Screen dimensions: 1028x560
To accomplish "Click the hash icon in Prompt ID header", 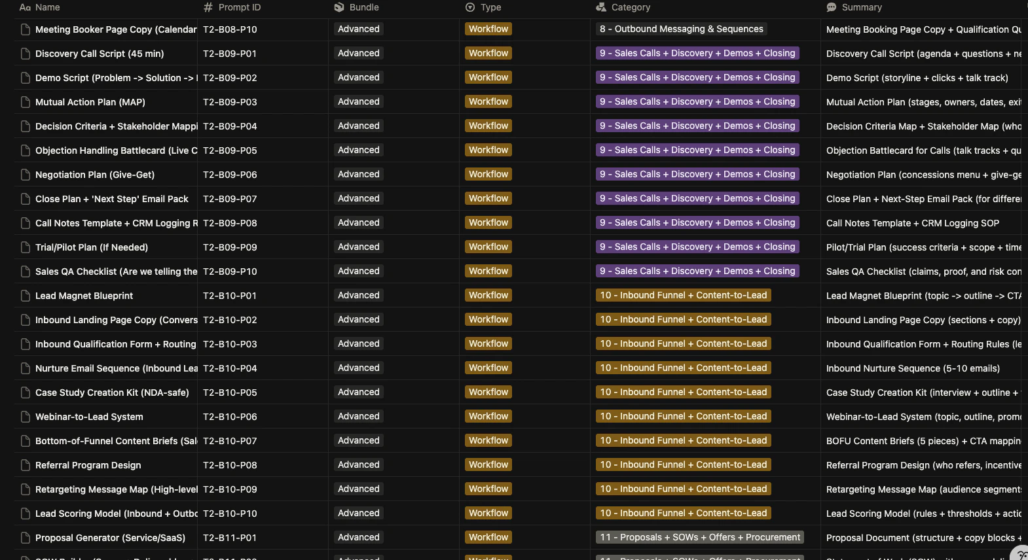I will (x=208, y=7).
